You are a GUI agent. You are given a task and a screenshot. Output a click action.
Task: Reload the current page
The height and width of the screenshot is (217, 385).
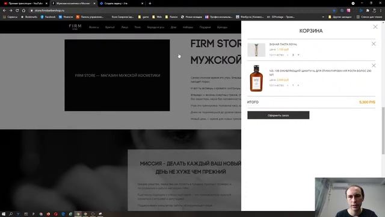click(x=17, y=11)
